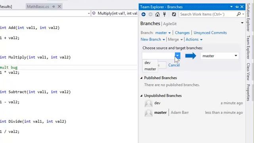Toggle auto hide pin for Team Explorer
This screenshot has height=143, width=254.
point(237,7)
